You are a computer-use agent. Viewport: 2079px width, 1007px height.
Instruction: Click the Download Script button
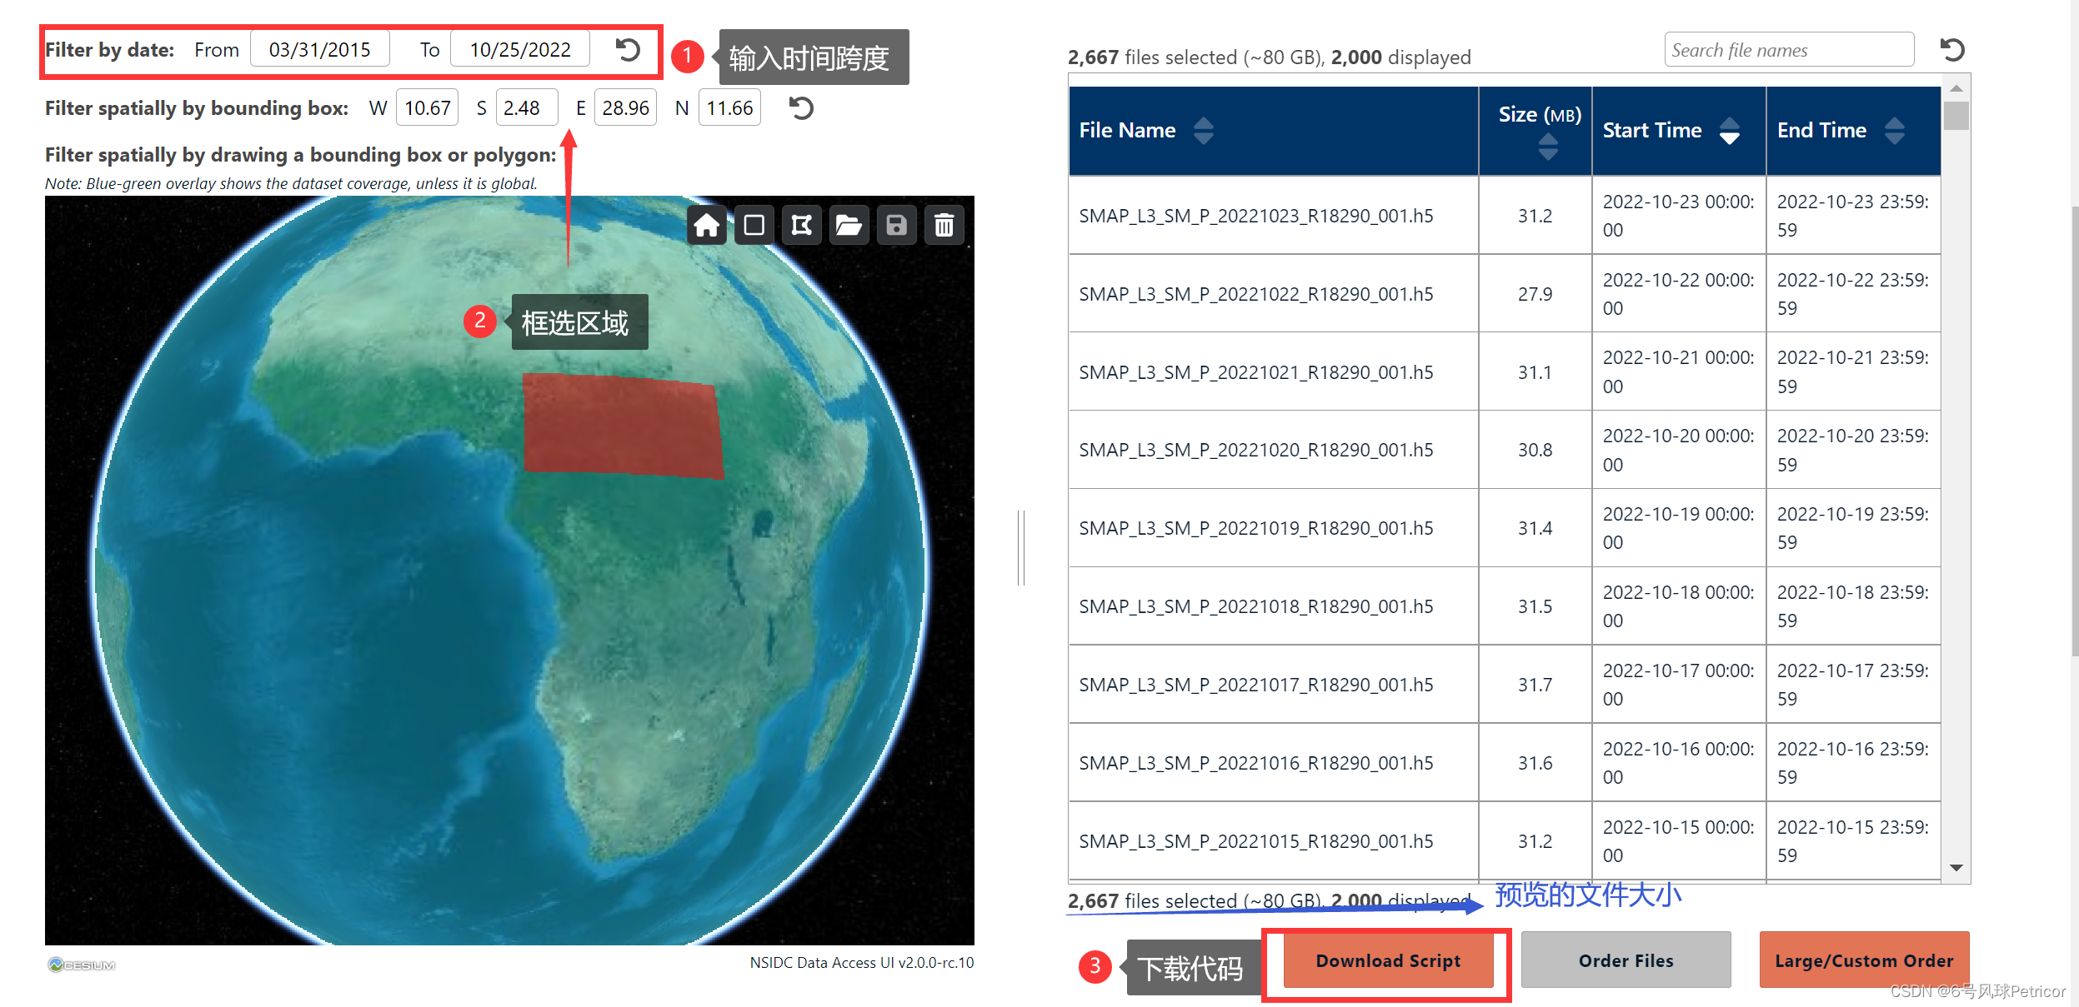pos(1388,961)
